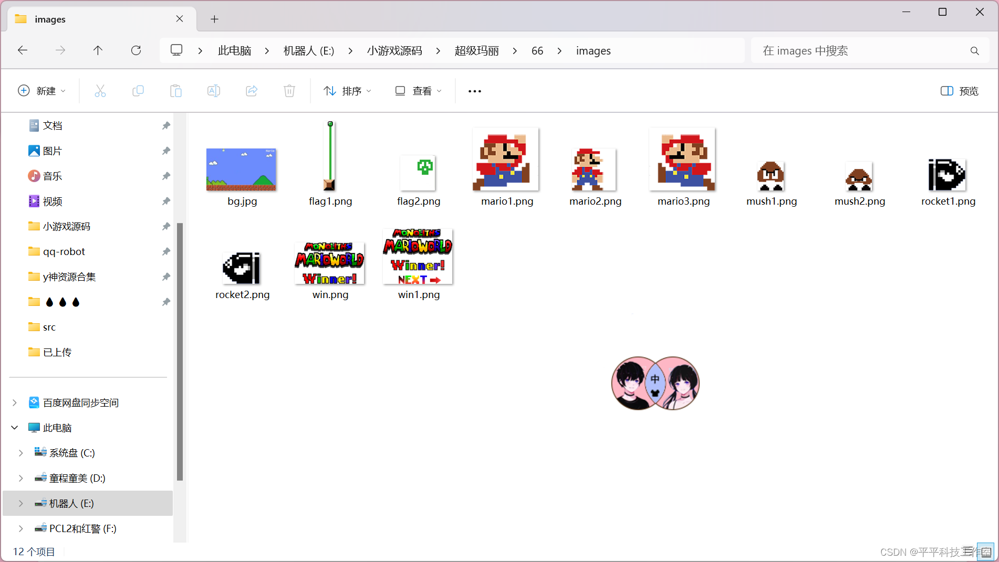Click 小游戏源码 in the address breadcrumb

click(394, 51)
